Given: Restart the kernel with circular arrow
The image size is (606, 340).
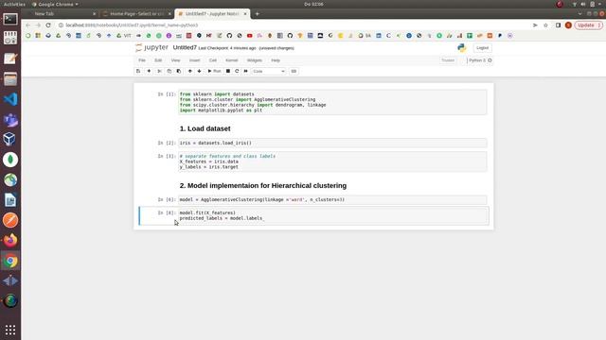Looking at the screenshot, I should coord(237,72).
